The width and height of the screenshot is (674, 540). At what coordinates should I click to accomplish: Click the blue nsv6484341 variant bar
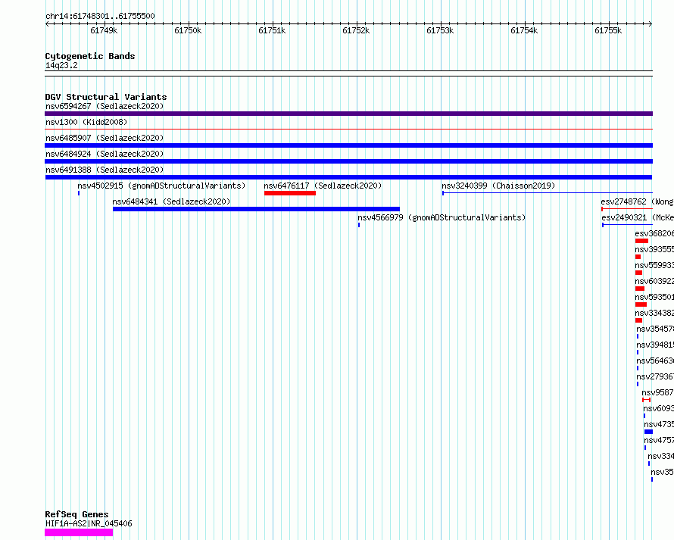pos(256,209)
